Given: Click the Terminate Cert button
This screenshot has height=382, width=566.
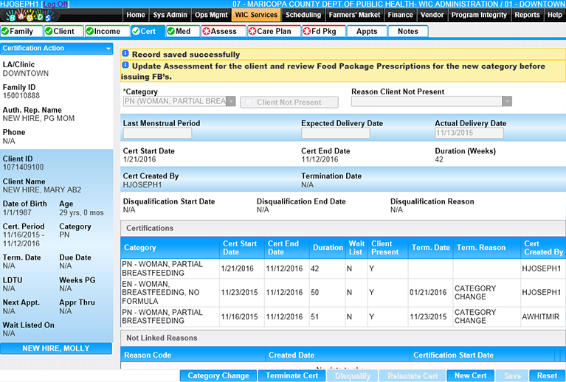Looking at the screenshot, I should coord(292,375).
